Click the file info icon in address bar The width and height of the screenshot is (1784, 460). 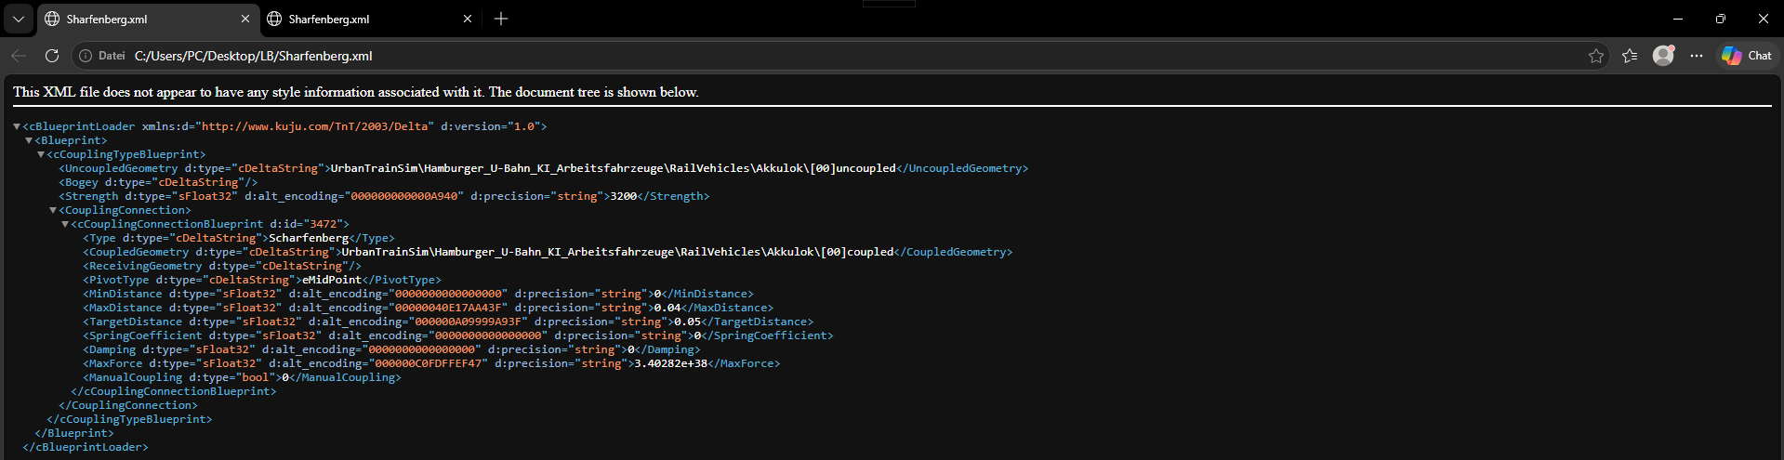coord(86,56)
